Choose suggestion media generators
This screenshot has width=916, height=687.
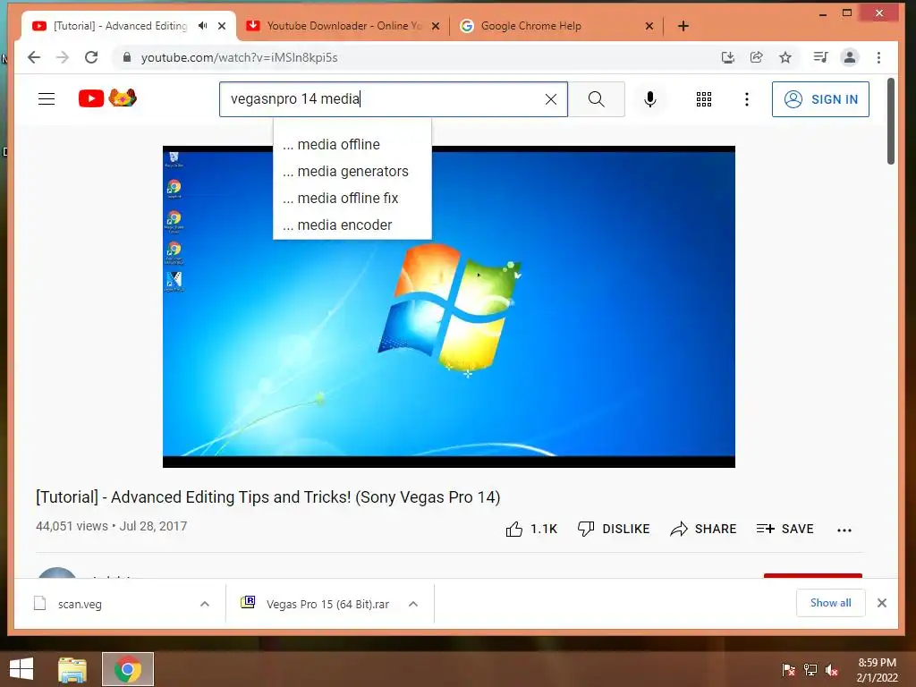click(x=352, y=171)
